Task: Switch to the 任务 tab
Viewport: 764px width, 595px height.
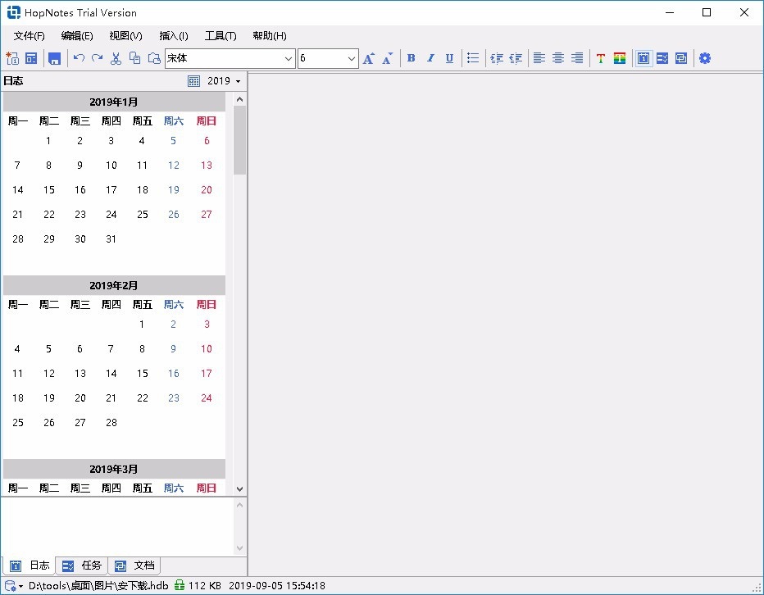Action: pos(82,565)
